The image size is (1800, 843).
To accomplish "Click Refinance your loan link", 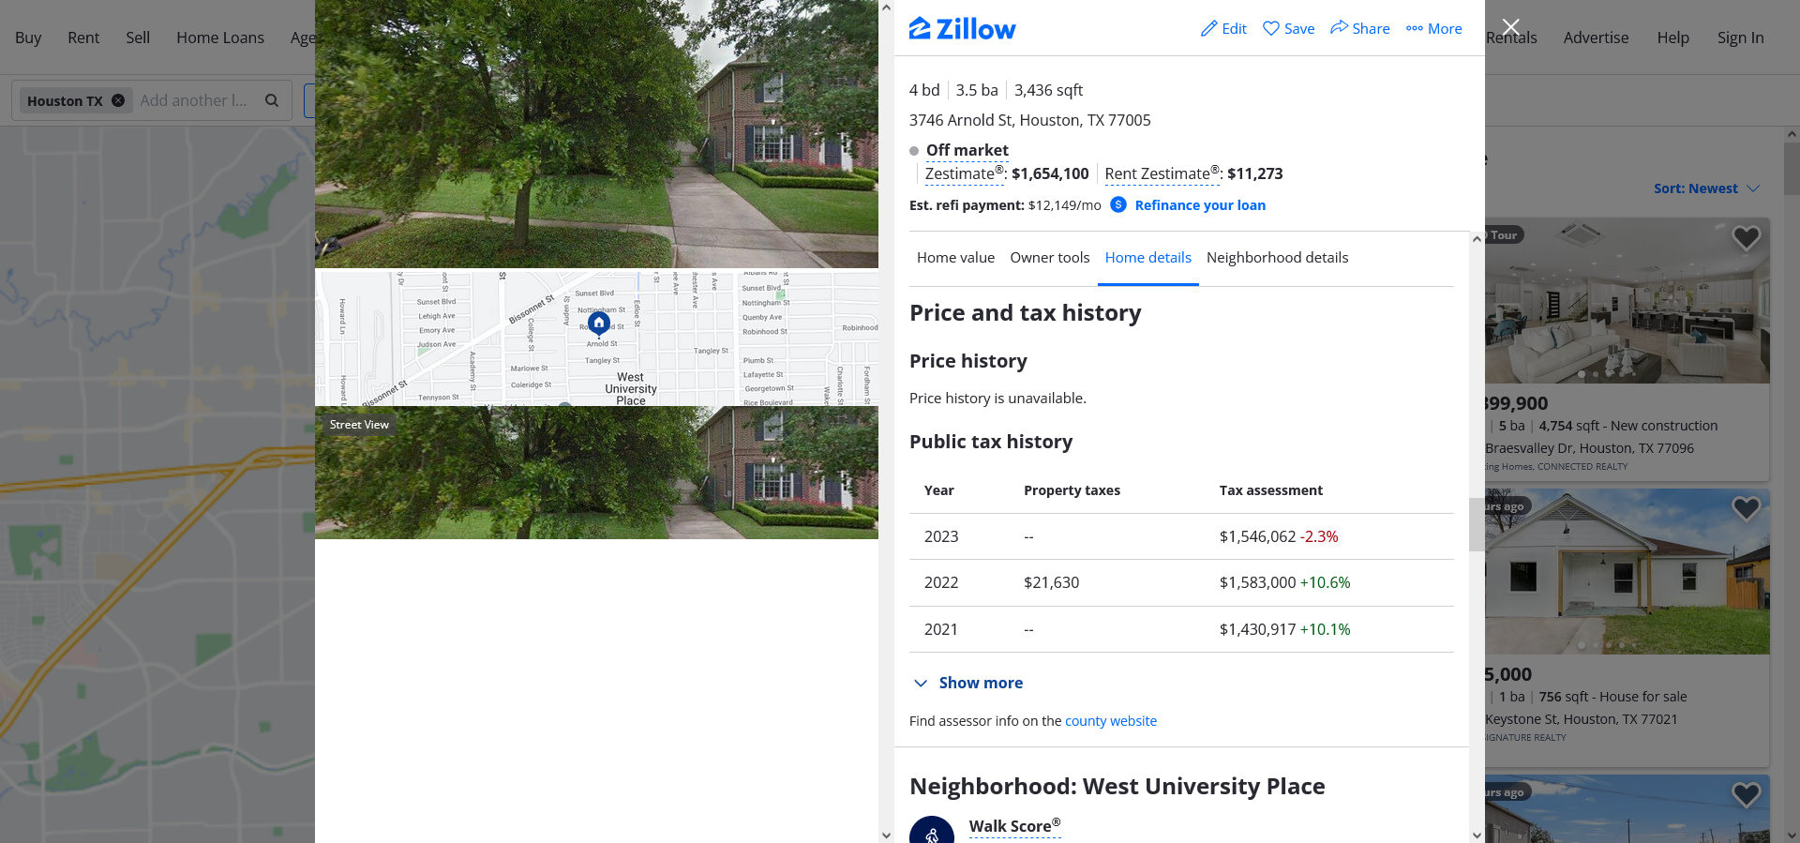I will pos(1200,205).
